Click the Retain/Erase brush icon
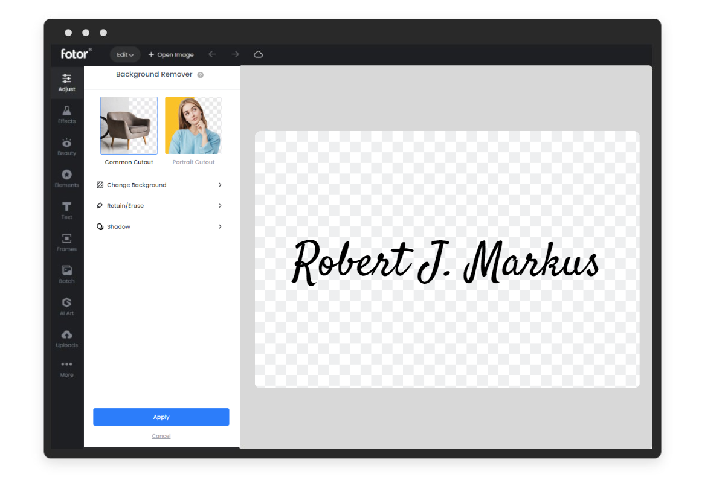The height and width of the screenshot is (483, 725). [100, 206]
